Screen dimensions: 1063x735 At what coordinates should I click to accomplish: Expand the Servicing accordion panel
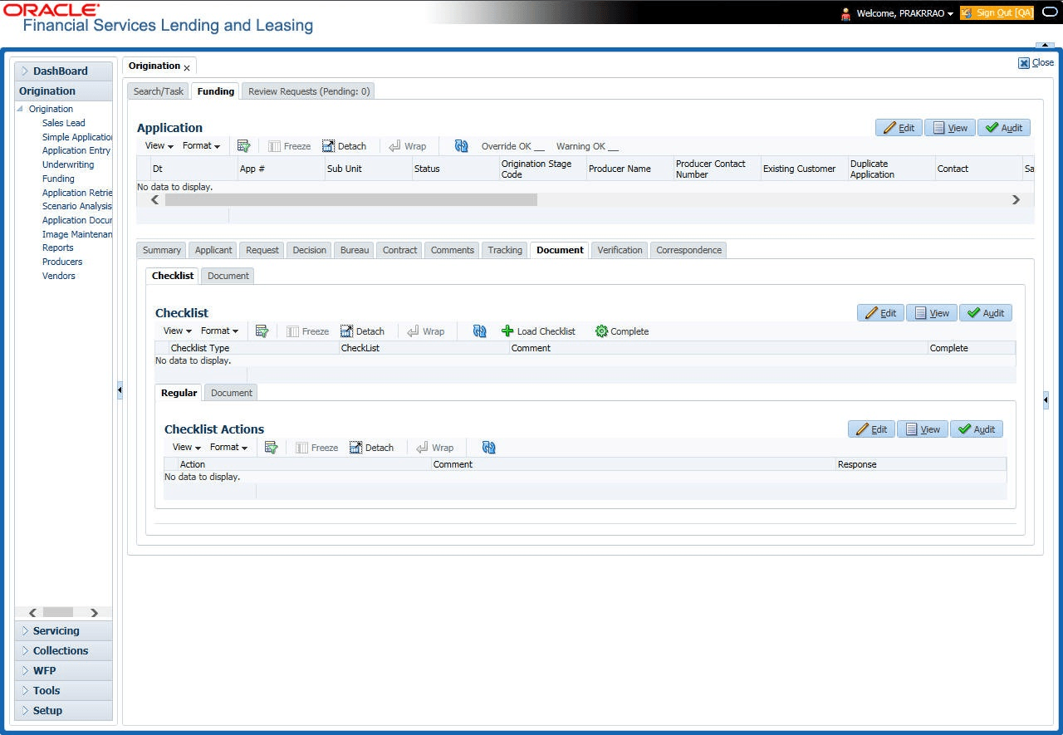click(64, 631)
